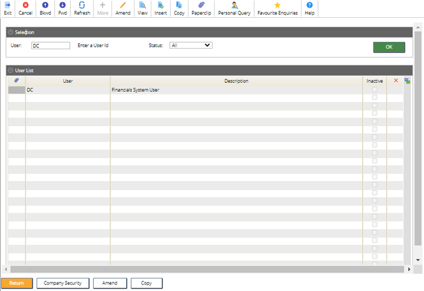Image resolution: width=424 pixels, height=291 pixels.
Task: Click the green OK button
Action: (x=389, y=47)
